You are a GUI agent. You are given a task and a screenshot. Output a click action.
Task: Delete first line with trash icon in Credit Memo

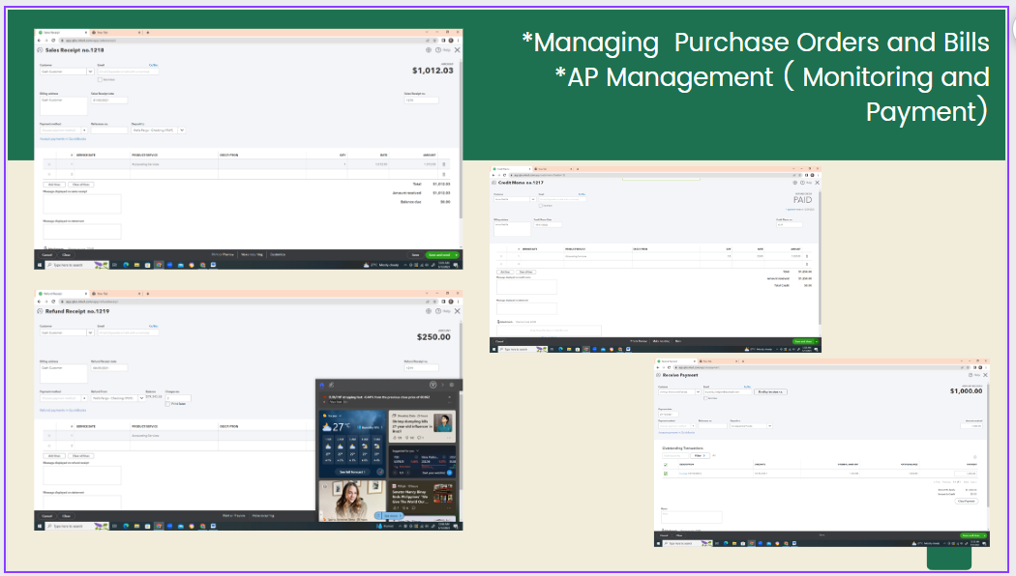click(x=807, y=256)
